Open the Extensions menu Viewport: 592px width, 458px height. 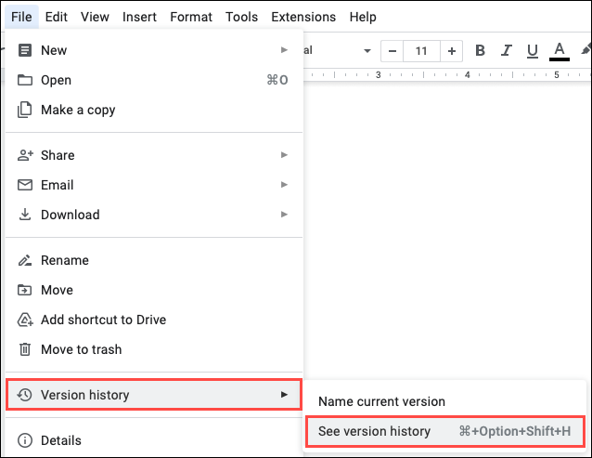303,17
